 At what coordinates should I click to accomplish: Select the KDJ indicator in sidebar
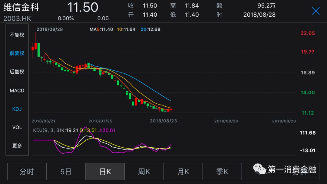[x=17, y=109]
